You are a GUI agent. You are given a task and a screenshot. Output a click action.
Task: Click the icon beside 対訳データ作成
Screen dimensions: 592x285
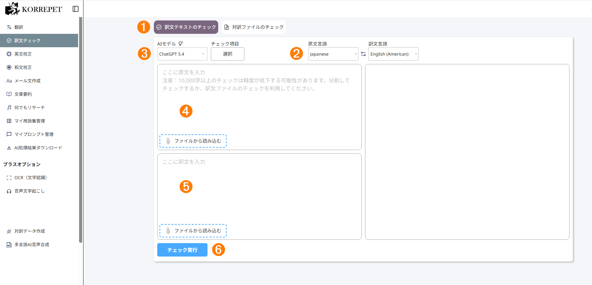(x=9, y=231)
